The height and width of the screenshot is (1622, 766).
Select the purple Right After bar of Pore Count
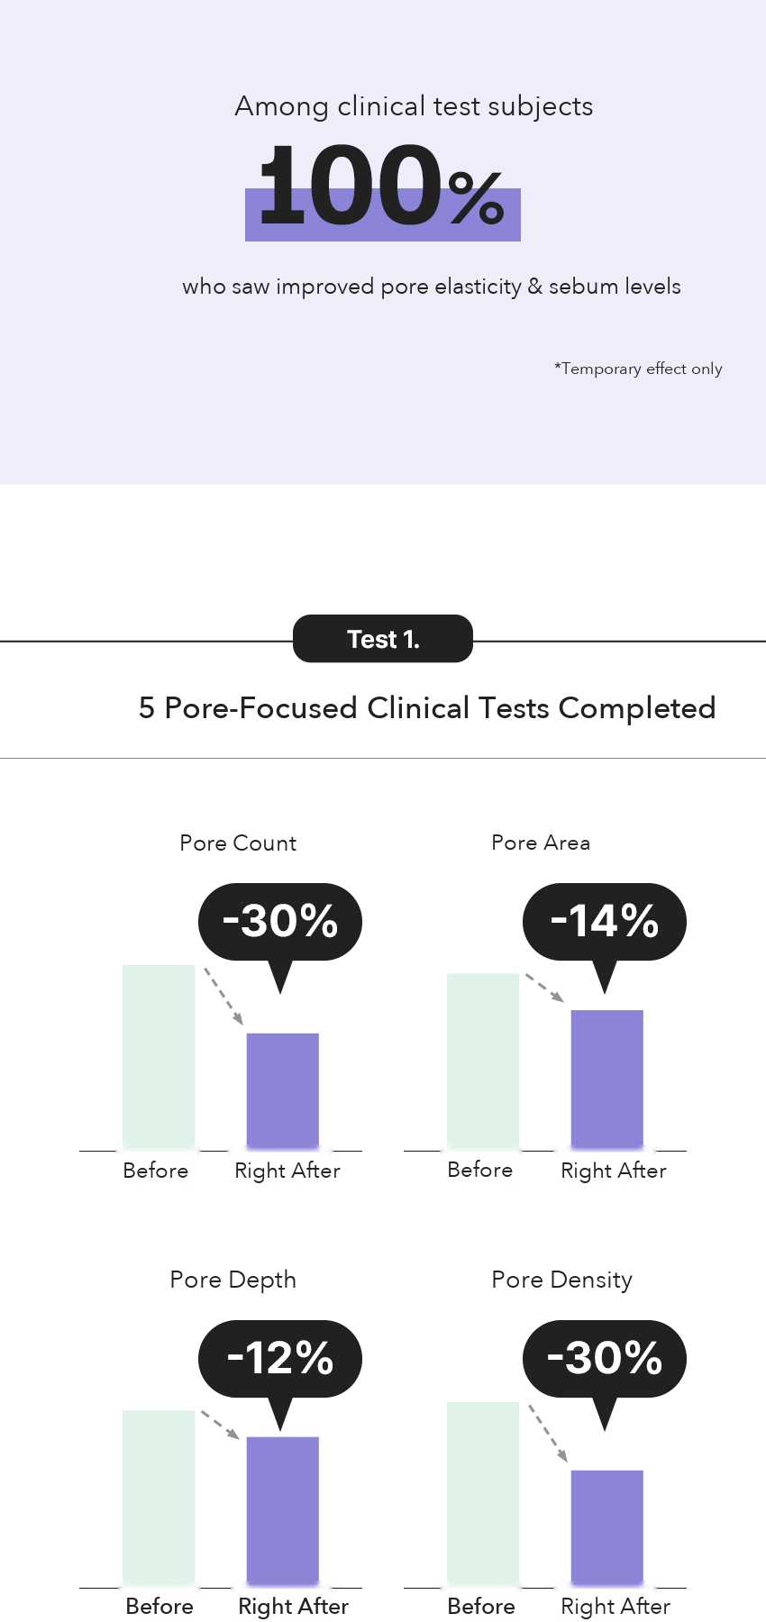pyautogui.click(x=283, y=1091)
